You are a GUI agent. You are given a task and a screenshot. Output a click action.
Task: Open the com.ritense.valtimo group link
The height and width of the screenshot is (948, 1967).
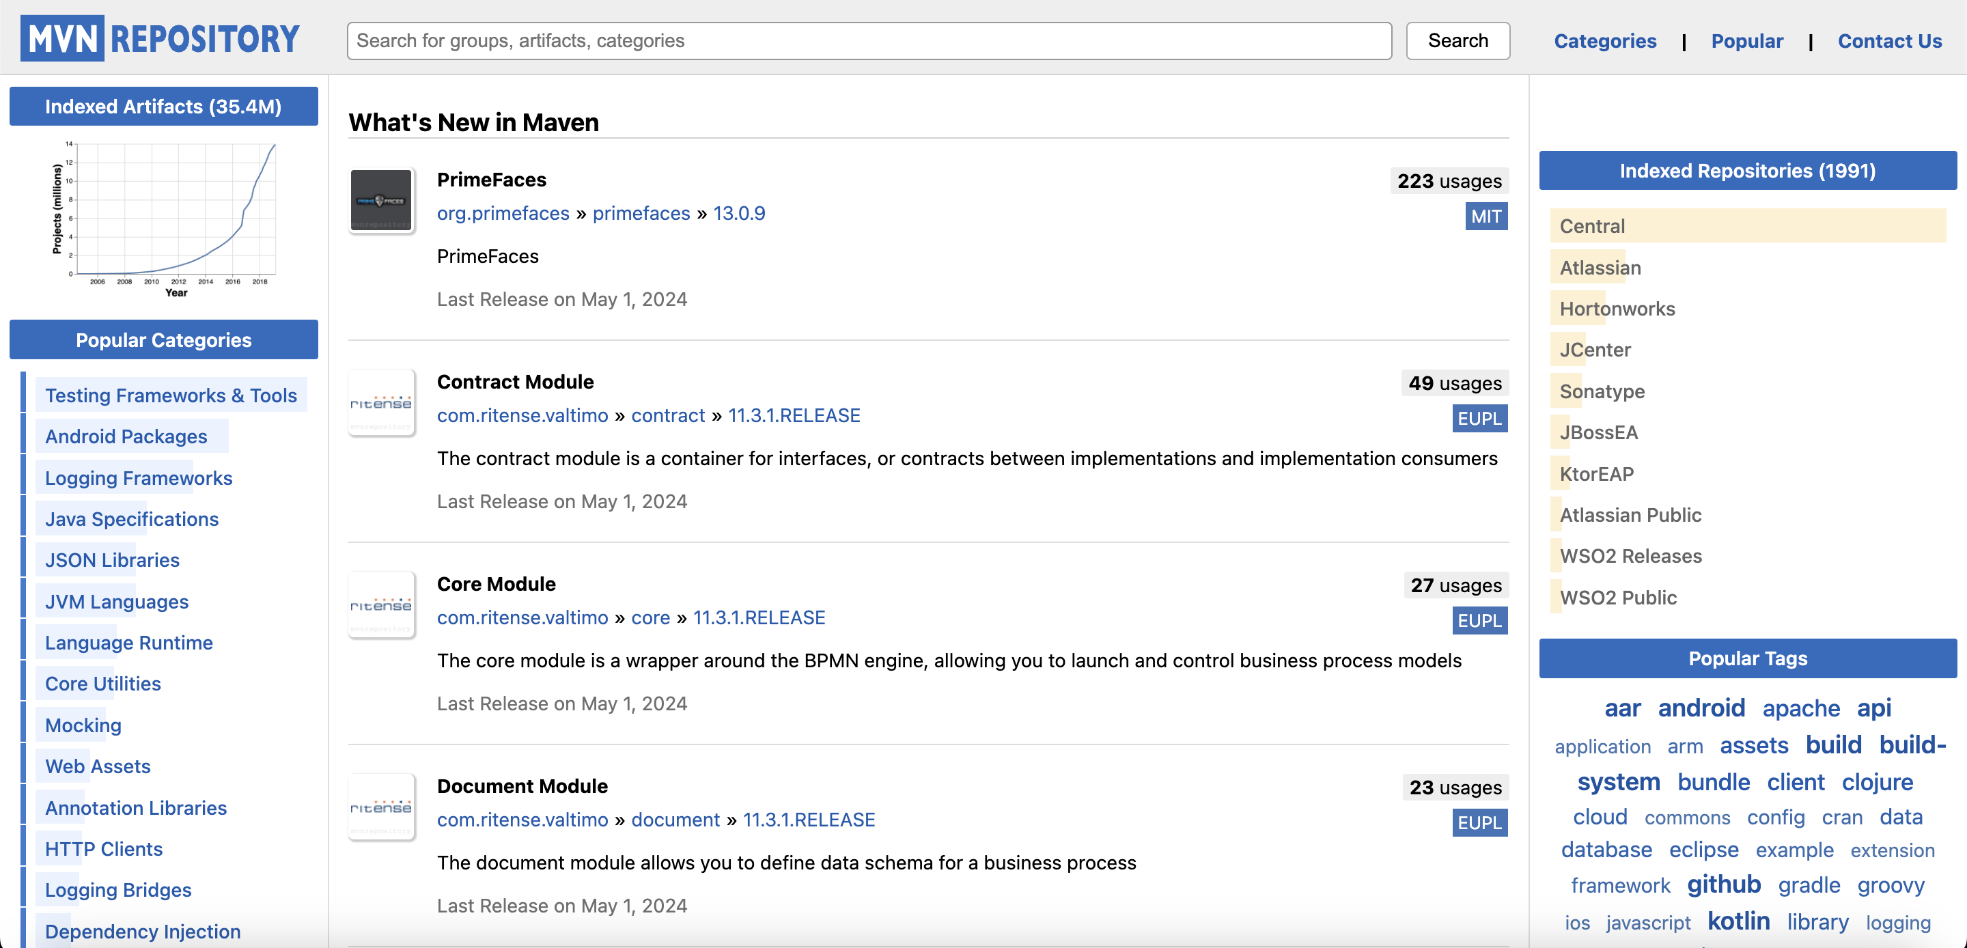(x=522, y=415)
